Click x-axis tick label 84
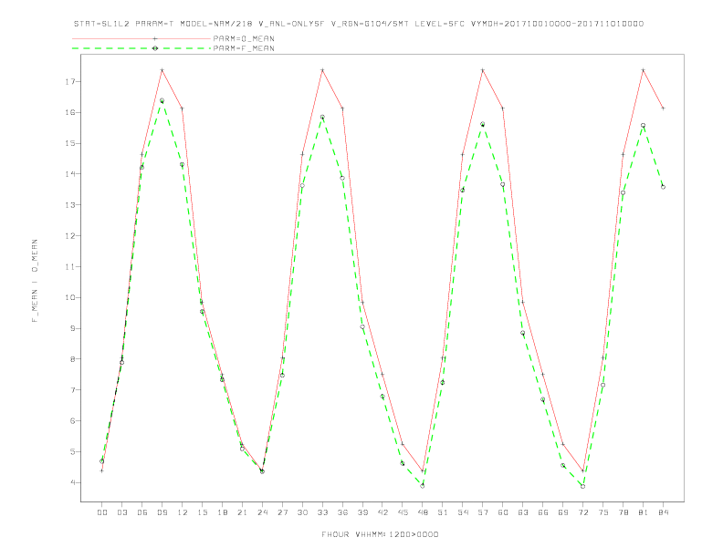The width and height of the screenshot is (723, 558). click(x=663, y=512)
